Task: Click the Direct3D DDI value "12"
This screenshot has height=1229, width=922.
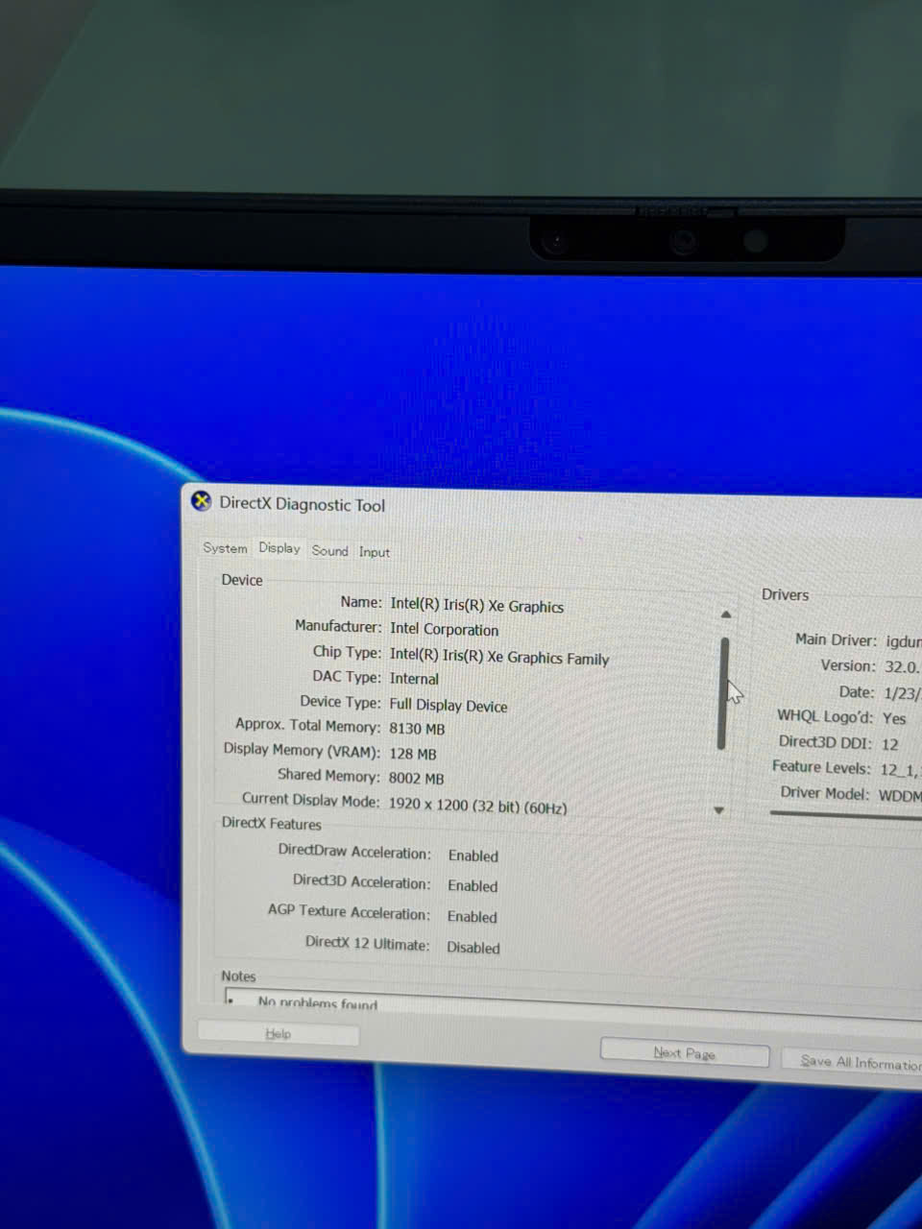Action: tap(890, 744)
